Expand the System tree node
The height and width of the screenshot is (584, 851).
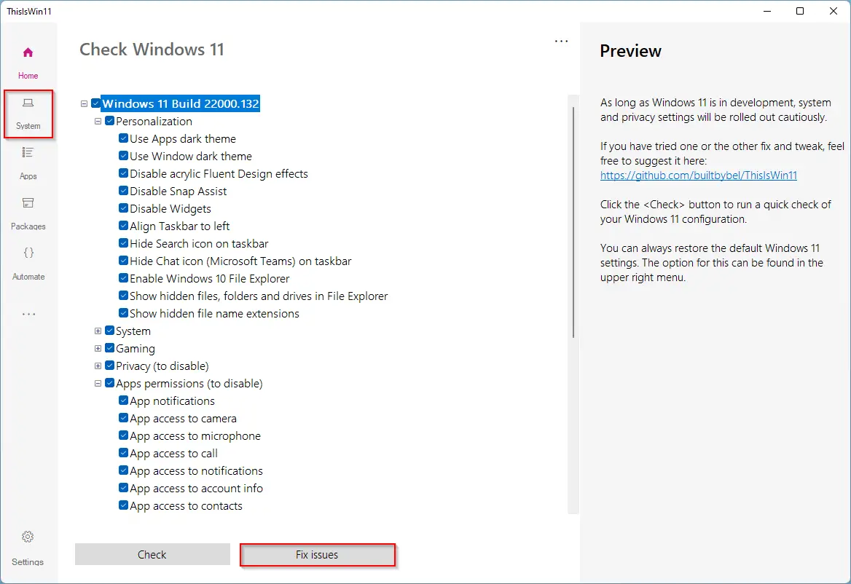(98, 331)
